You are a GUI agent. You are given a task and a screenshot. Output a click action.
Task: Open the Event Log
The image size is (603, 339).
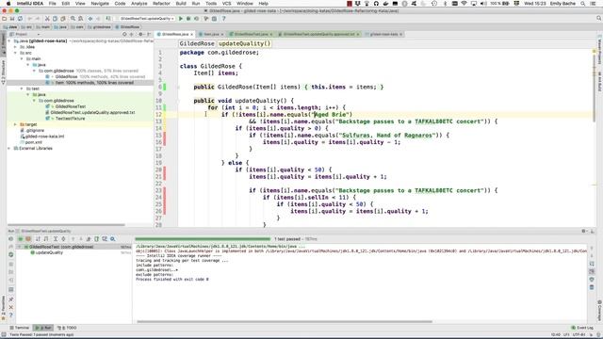pos(582,328)
